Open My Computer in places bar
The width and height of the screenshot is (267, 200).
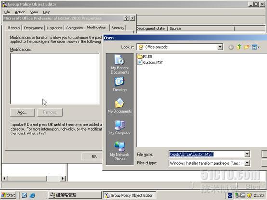tap(120, 128)
